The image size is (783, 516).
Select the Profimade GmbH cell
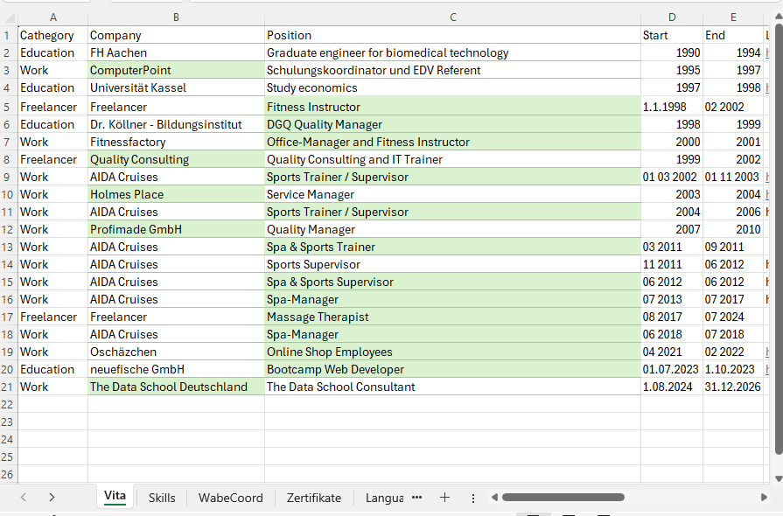click(176, 229)
